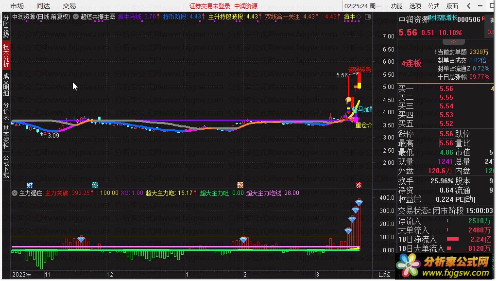Image resolution: width=497 pixels, height=281 pixels.
Task: Click the back arrow in top bar
Action: [469, 6]
